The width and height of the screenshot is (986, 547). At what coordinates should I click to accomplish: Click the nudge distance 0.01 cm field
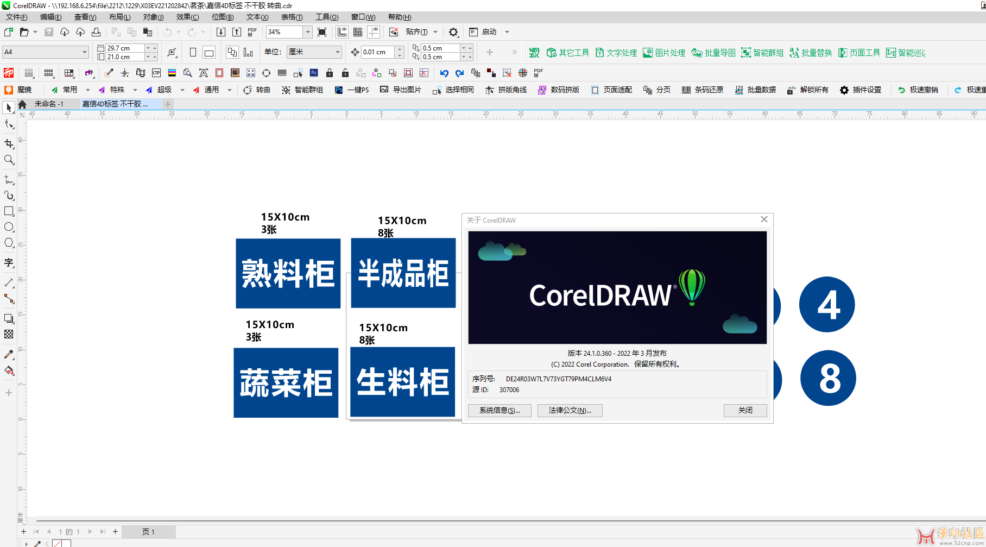[378, 52]
